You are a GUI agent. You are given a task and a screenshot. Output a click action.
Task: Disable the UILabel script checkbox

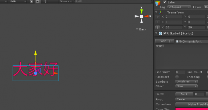coord(165,33)
